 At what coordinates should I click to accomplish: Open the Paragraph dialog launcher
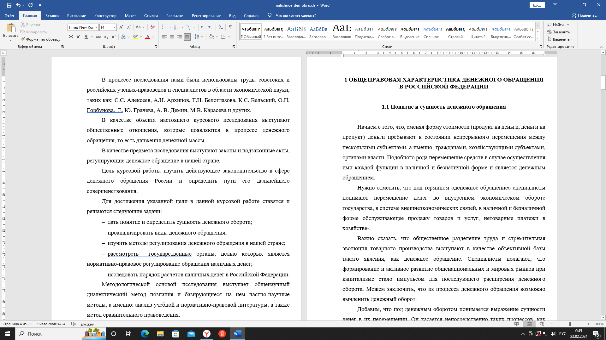[x=234, y=47]
